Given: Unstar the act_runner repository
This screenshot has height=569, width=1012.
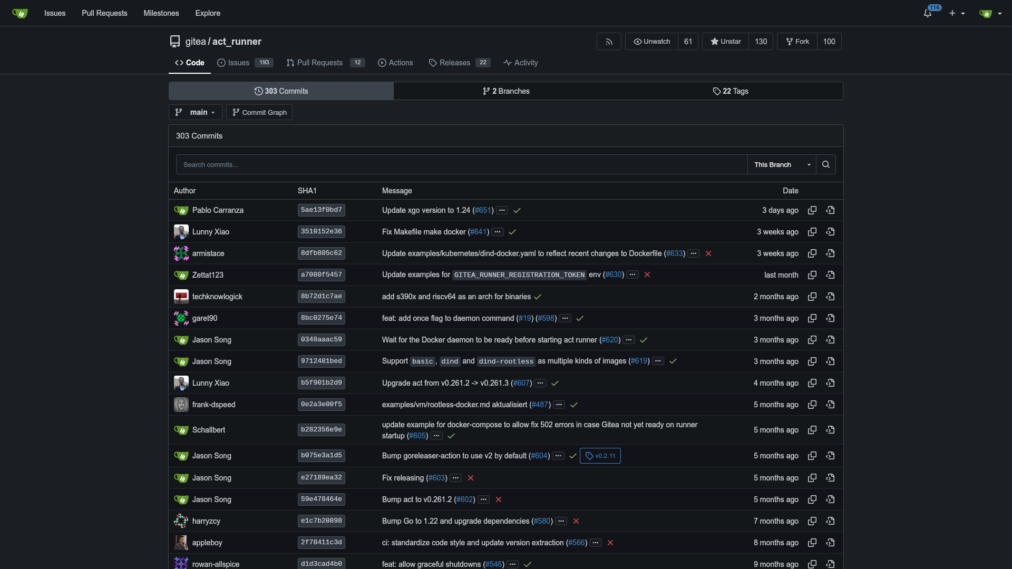Looking at the screenshot, I should pos(725,42).
